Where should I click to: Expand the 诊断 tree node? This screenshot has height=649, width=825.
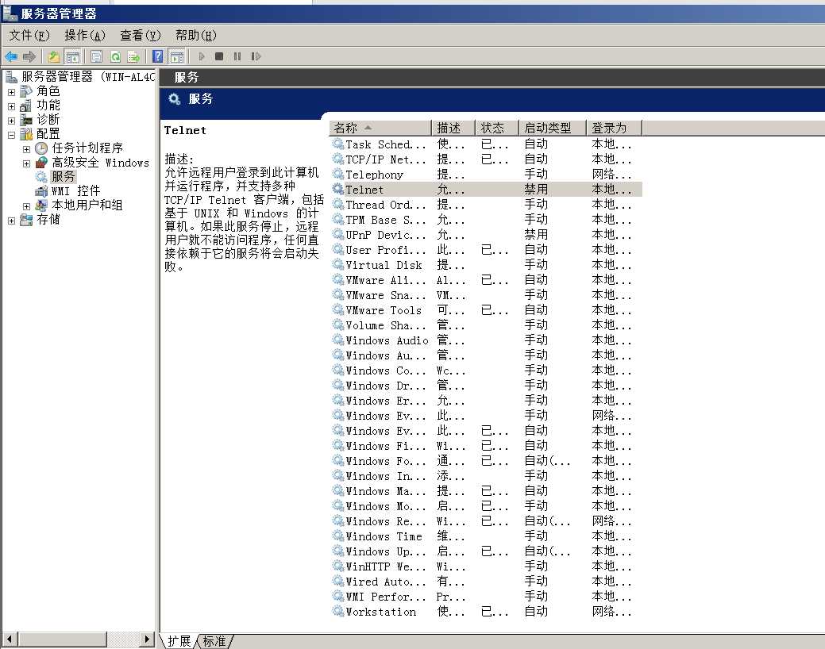tap(12, 121)
